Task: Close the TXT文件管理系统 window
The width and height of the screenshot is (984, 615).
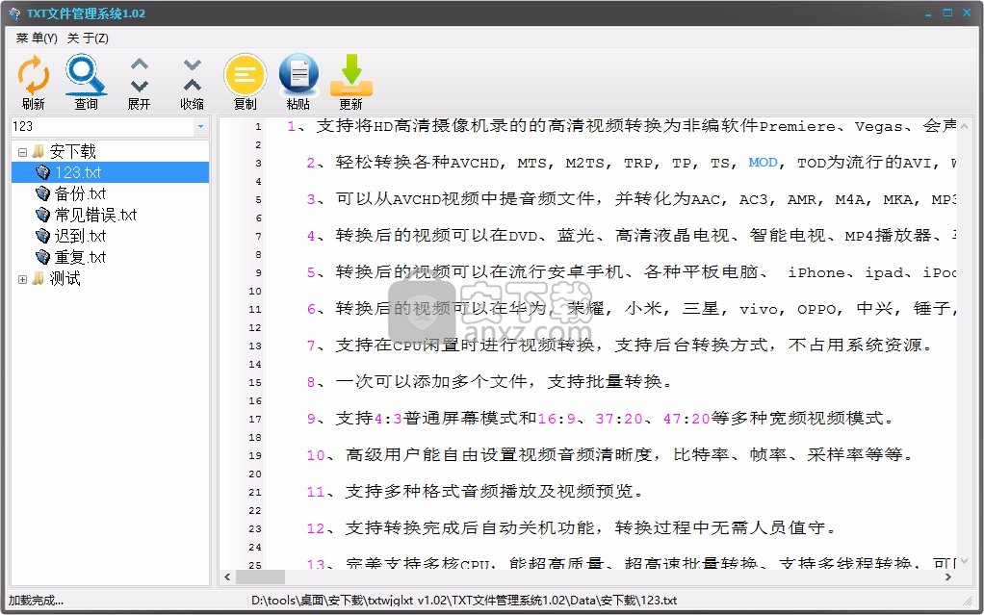Action: (x=967, y=13)
